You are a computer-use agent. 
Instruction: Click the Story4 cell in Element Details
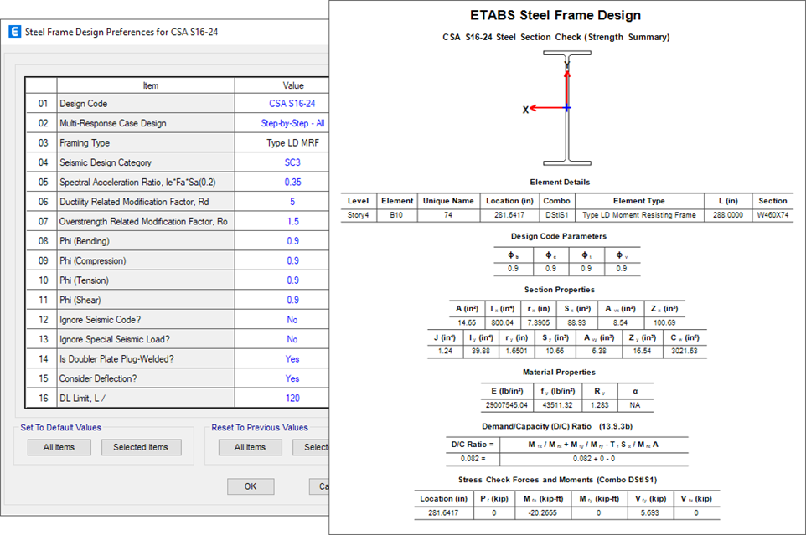pyautogui.click(x=359, y=215)
